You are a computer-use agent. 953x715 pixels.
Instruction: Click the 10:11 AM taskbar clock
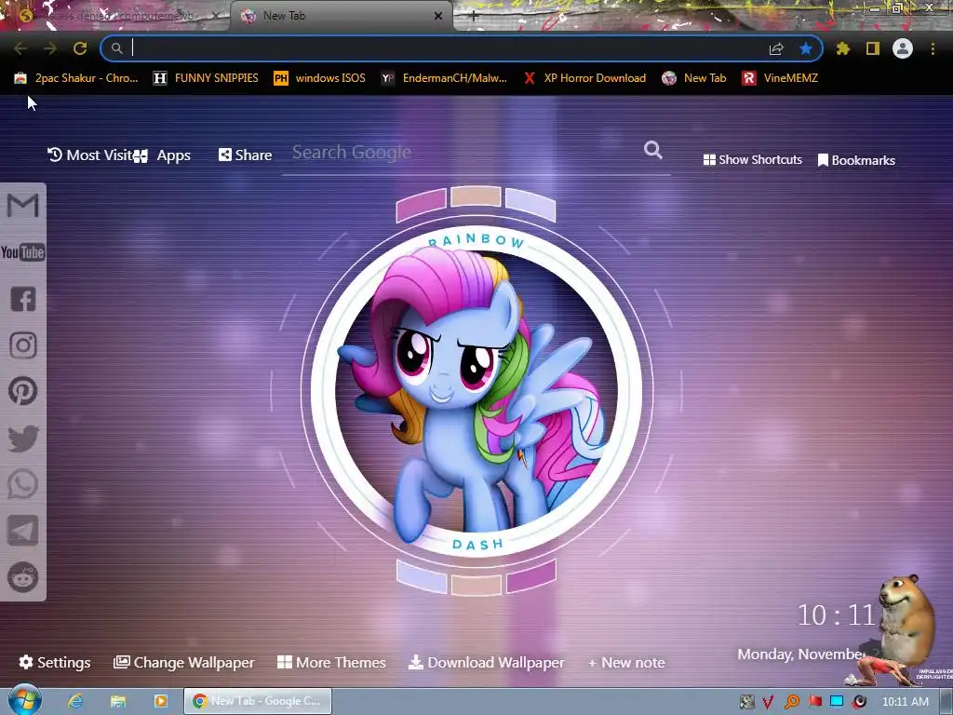click(905, 702)
